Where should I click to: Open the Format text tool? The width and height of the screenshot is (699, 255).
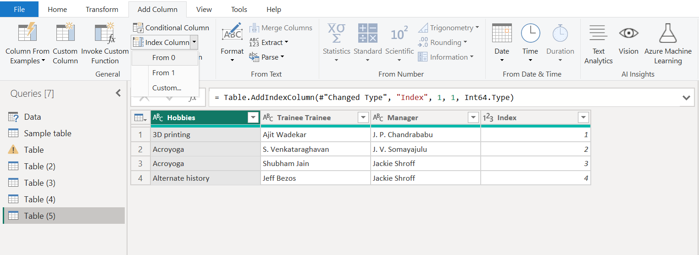pyautogui.click(x=232, y=42)
